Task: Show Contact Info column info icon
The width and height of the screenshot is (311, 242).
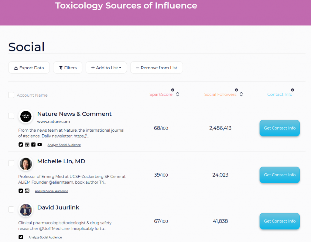Action: click(x=292, y=90)
